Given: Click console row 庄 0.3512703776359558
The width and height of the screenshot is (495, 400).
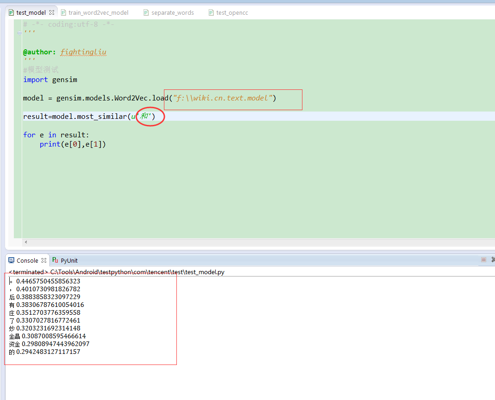Looking at the screenshot, I should click(x=44, y=313).
